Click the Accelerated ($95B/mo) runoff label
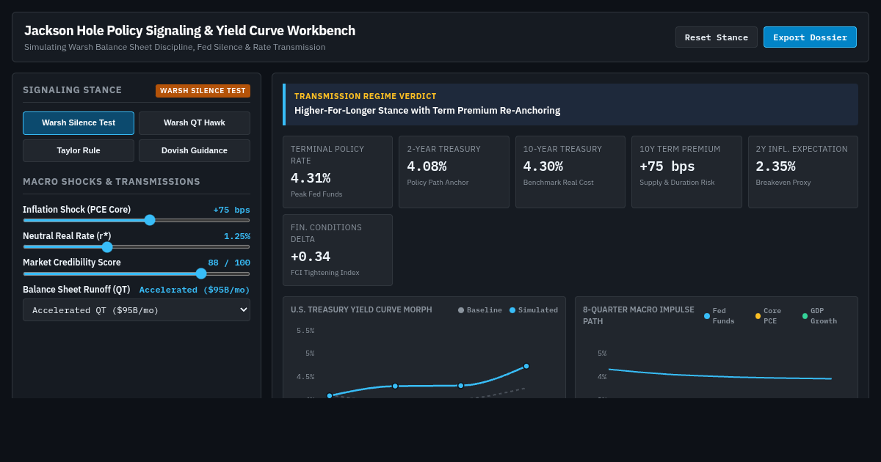Viewport: 881px width, 462px height. (x=195, y=290)
